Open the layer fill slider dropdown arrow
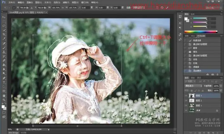The height and width of the screenshot is (134, 224). (x=221, y=90)
